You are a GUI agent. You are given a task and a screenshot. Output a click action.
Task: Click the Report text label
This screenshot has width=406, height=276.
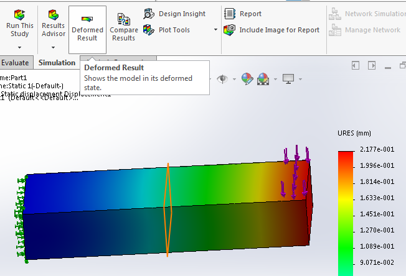click(x=250, y=14)
